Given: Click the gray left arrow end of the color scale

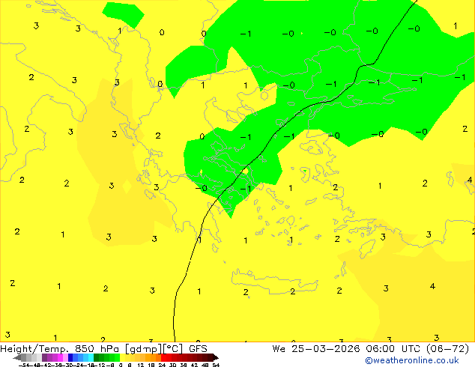Looking at the screenshot, I should pyautogui.click(x=17, y=357).
